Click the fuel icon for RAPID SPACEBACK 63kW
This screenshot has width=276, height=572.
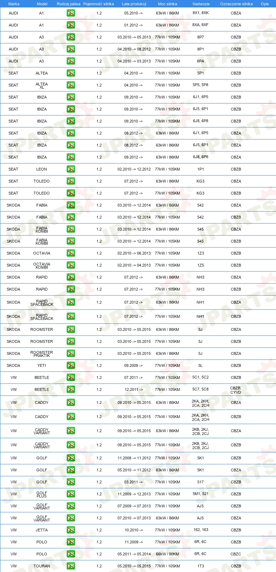pos(71,302)
